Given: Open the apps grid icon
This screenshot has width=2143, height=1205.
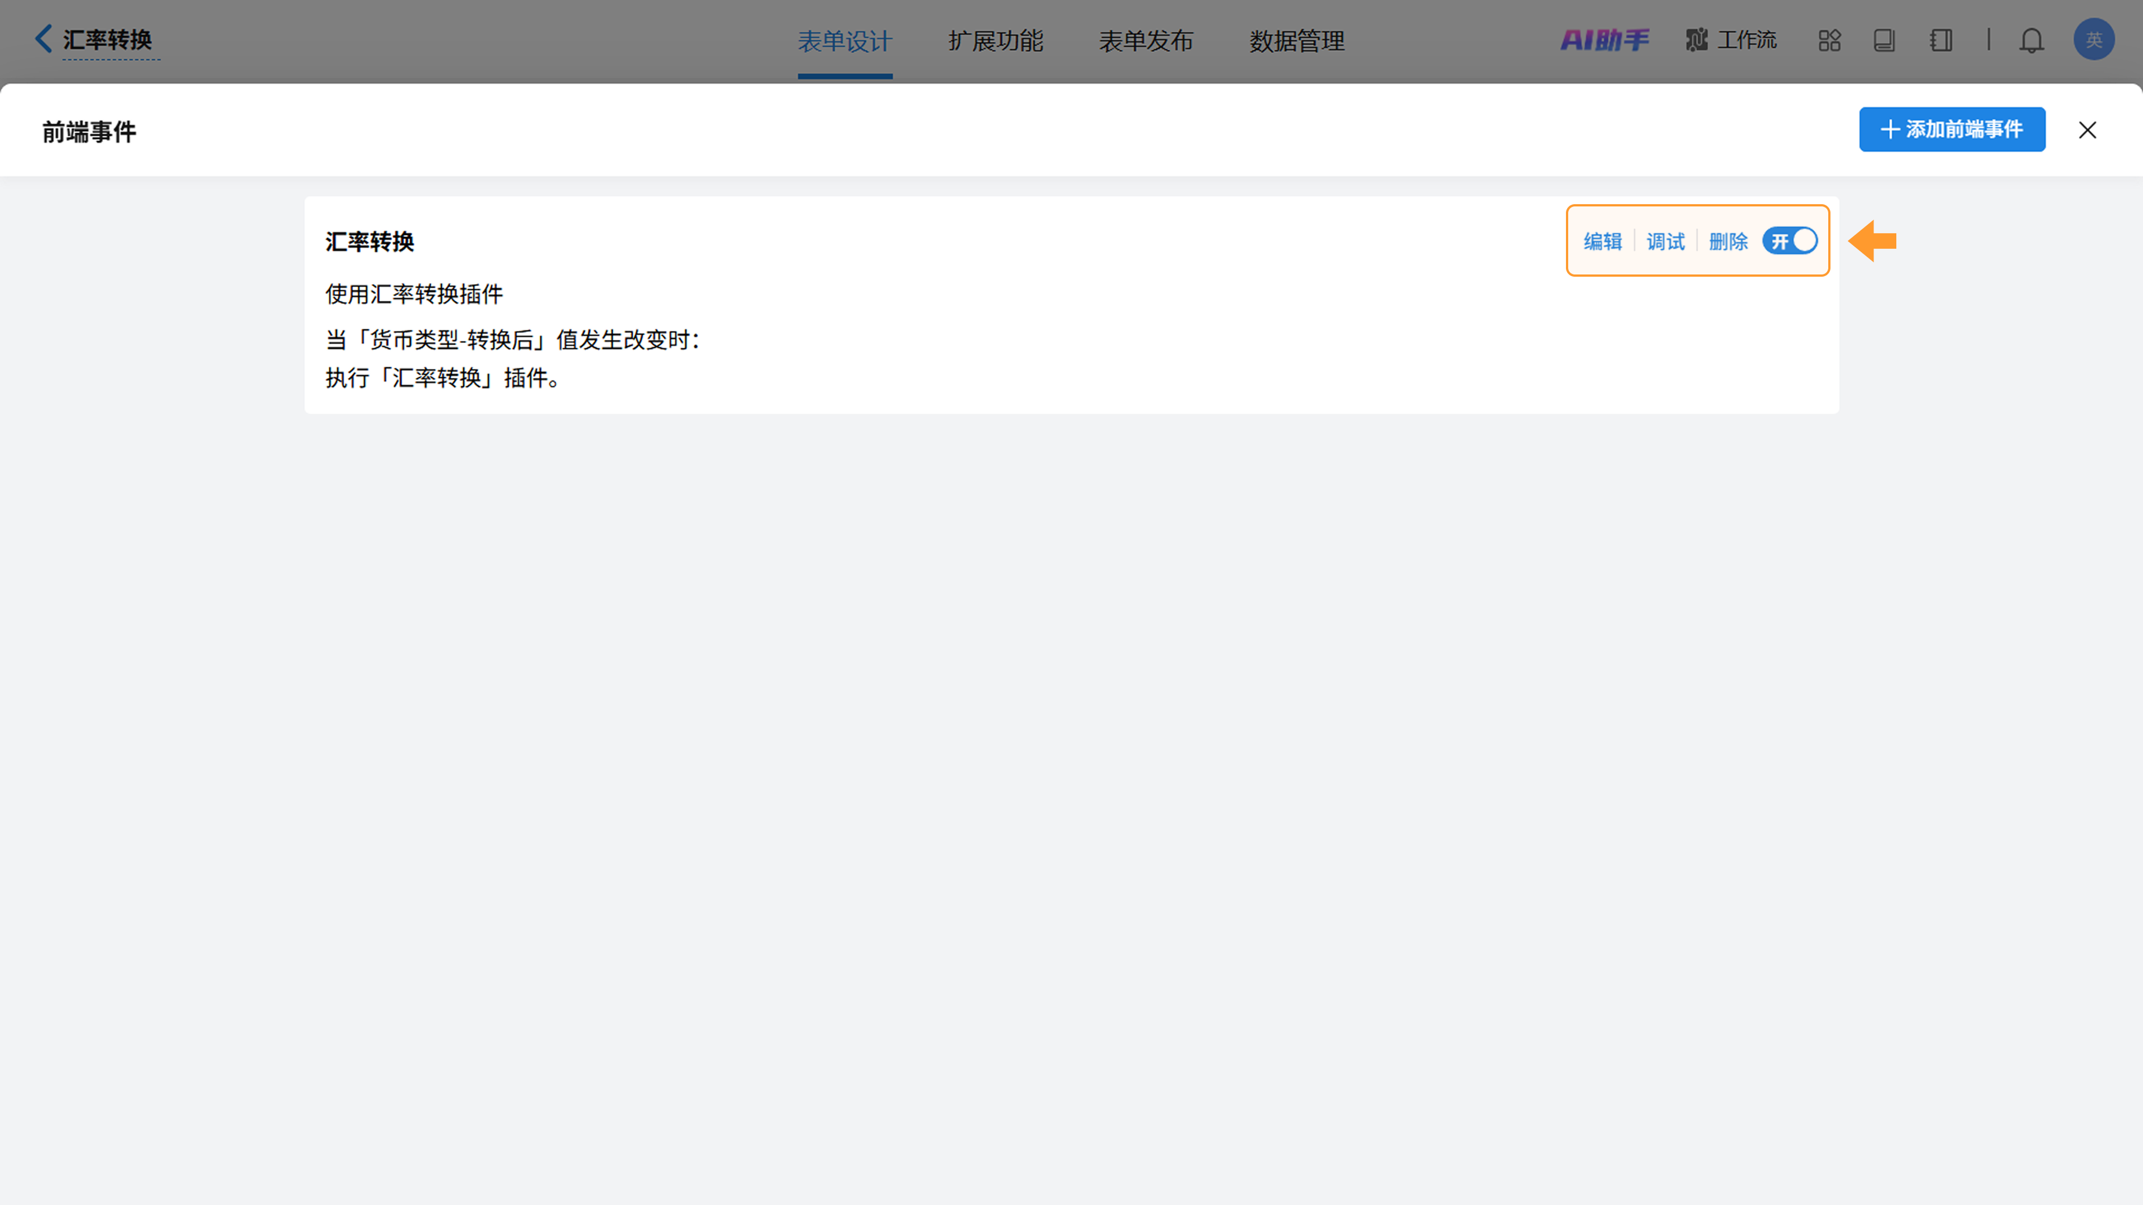Looking at the screenshot, I should tap(1829, 40).
